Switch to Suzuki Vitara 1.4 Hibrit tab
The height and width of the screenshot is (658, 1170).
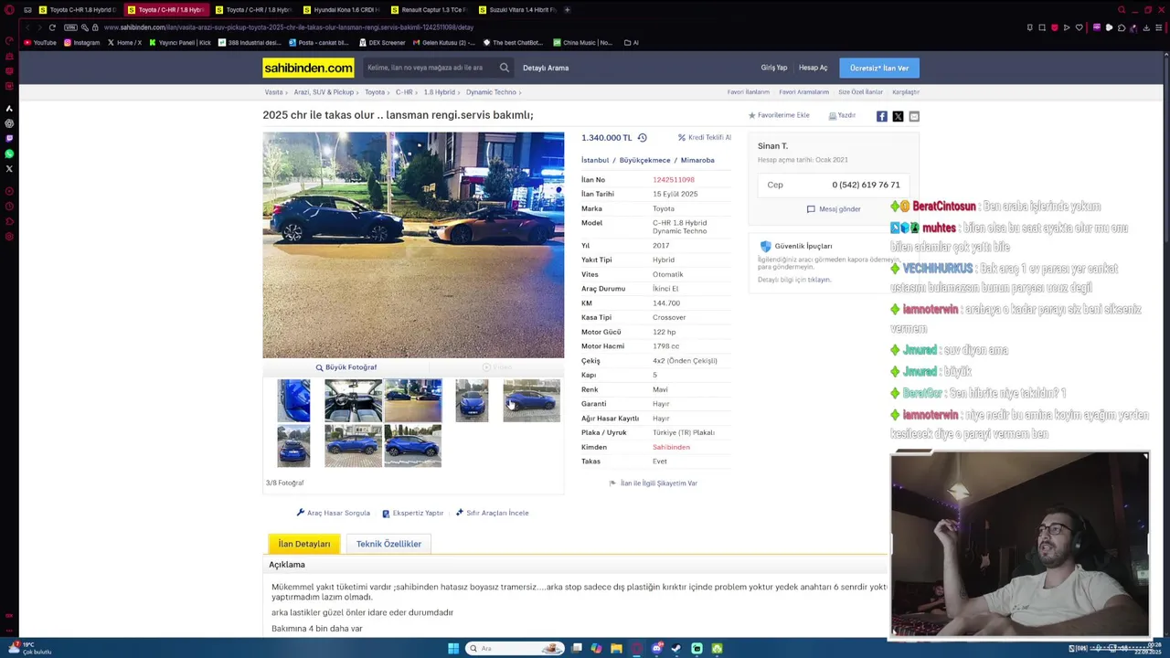pyautogui.click(x=517, y=10)
